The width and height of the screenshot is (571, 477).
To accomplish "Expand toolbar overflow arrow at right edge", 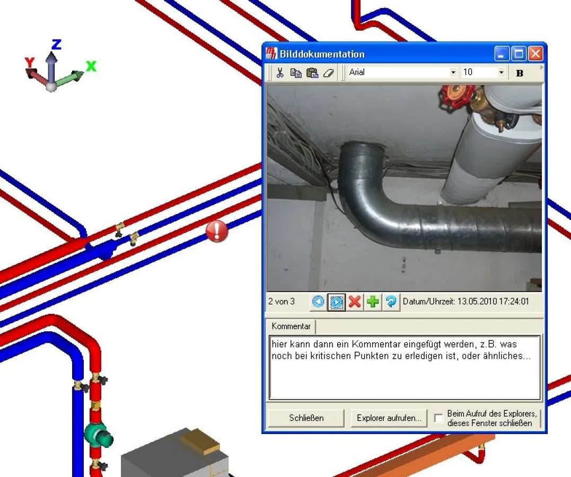I will click(541, 68).
